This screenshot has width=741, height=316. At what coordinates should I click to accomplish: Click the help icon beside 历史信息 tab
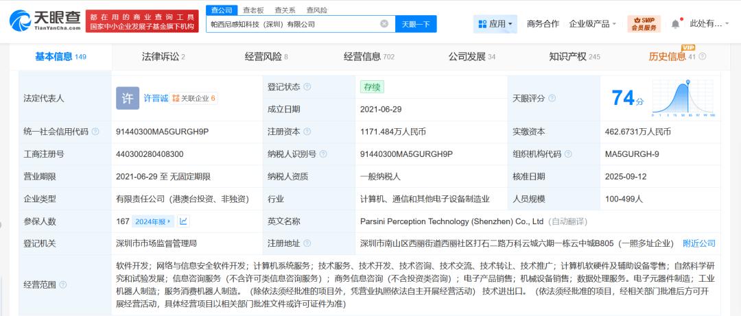703,57
